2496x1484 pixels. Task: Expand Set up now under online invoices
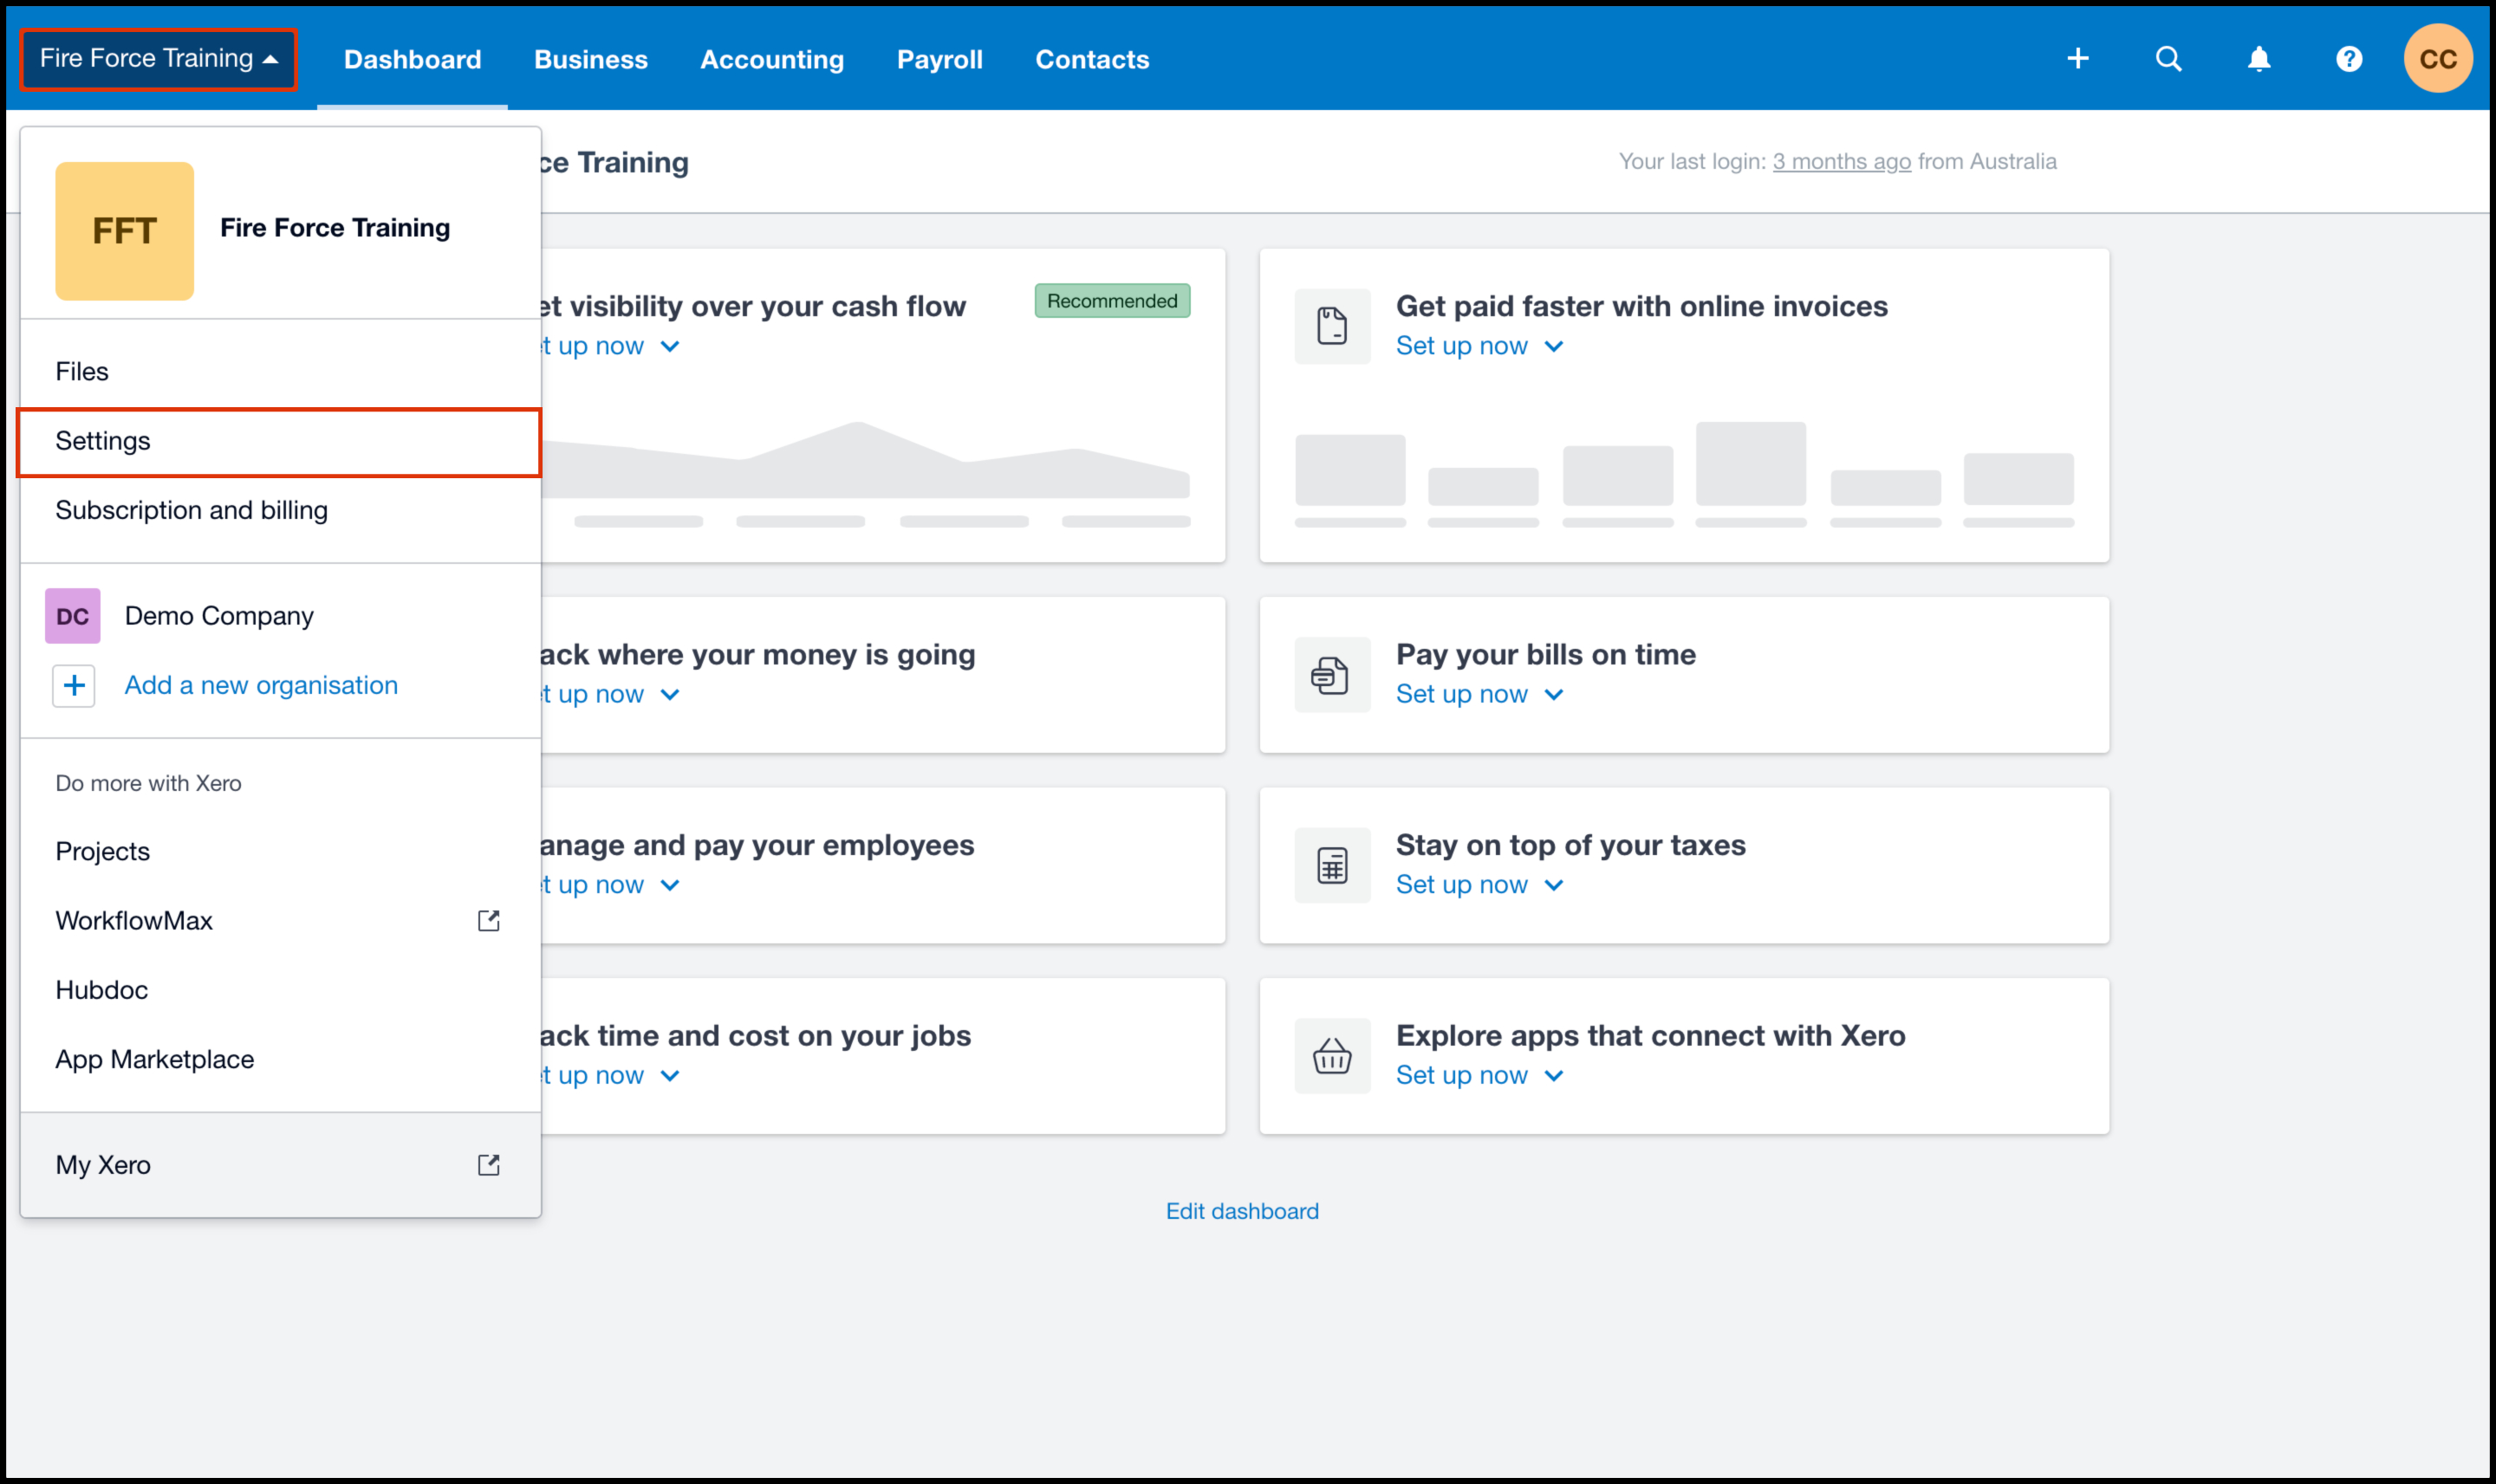(1479, 346)
